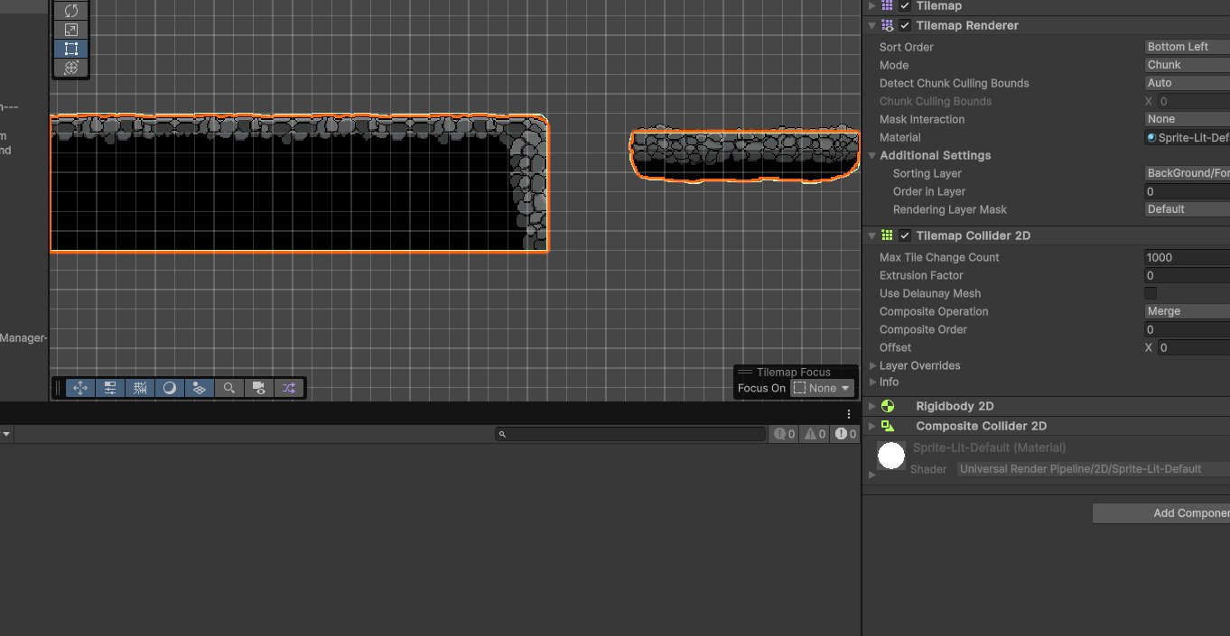1230x636 pixels.
Task: Click the white material preview sphere
Action: tap(890, 456)
